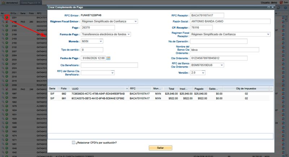The width and height of the screenshot is (289, 157).
Task: Click the magnifier icon on row 2189
Action: [x=3, y=26]
